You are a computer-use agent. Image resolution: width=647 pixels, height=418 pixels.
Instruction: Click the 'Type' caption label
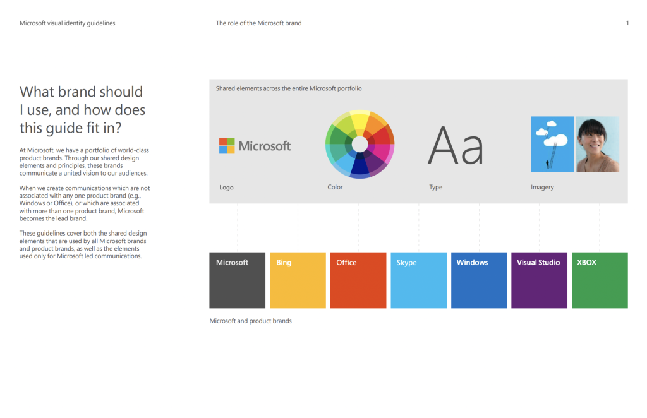point(436,187)
